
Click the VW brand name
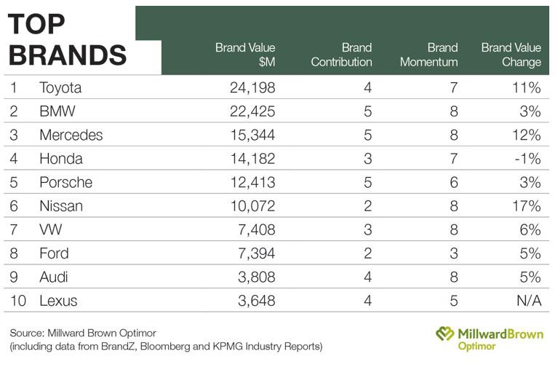coord(50,230)
